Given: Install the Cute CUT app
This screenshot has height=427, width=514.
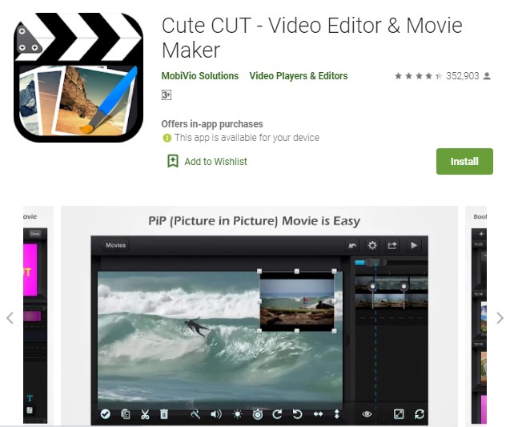Looking at the screenshot, I should [464, 161].
